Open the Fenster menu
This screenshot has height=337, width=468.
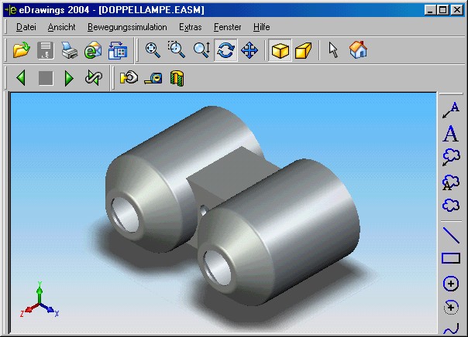[228, 27]
